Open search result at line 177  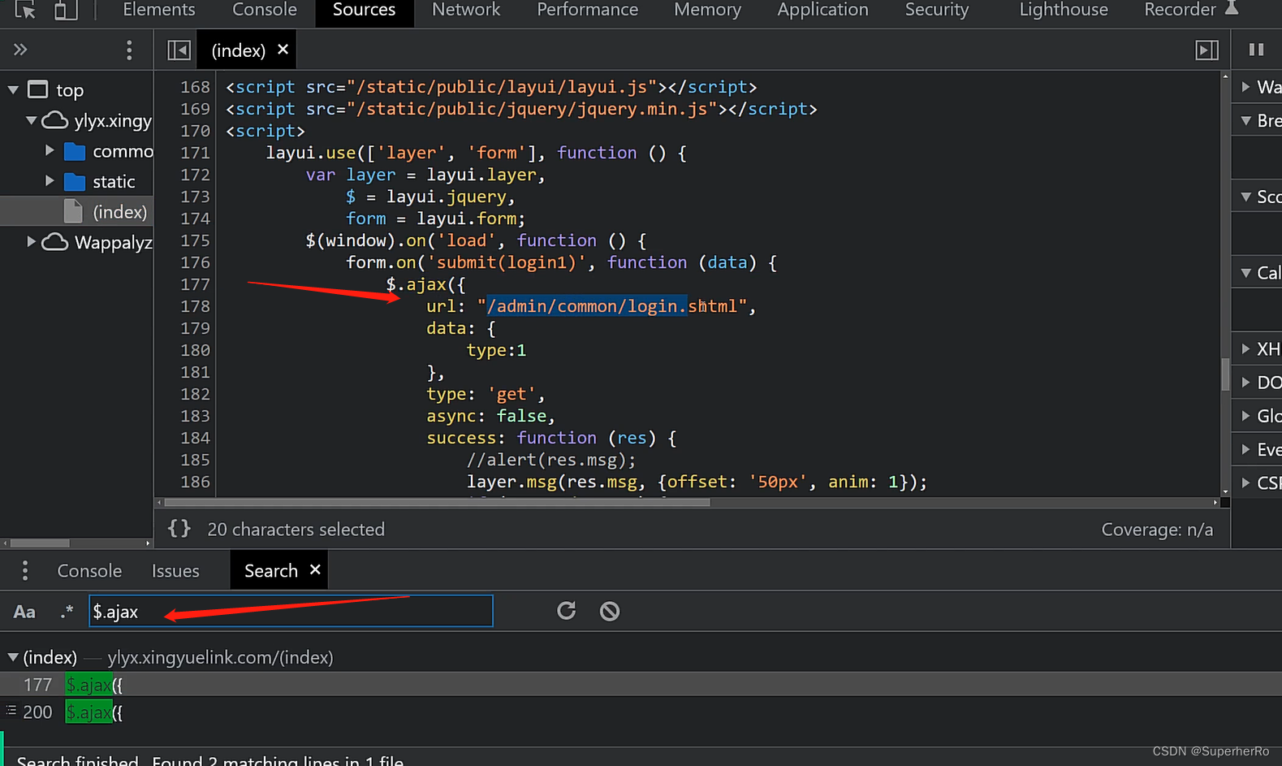(x=641, y=685)
